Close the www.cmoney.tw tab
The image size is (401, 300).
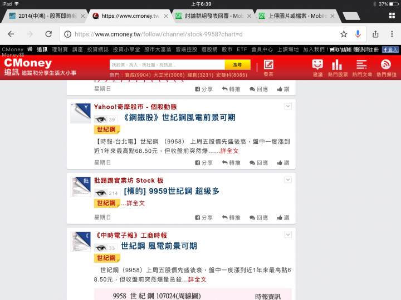166,16
